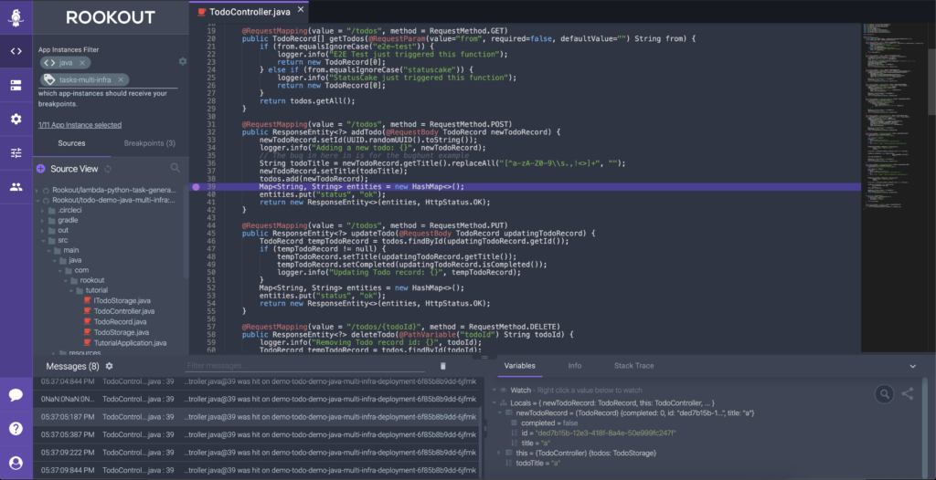
Task: Collapse the Locals section
Action: (x=495, y=403)
